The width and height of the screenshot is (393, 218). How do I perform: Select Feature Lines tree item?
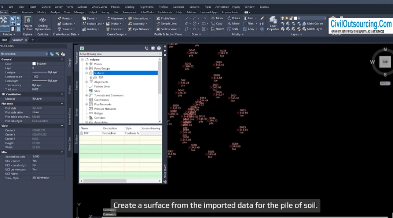[102, 87]
